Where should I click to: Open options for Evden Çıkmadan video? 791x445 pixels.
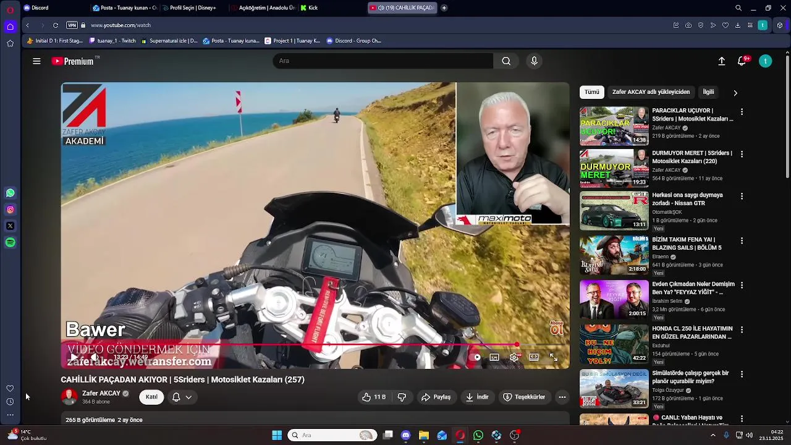(742, 285)
